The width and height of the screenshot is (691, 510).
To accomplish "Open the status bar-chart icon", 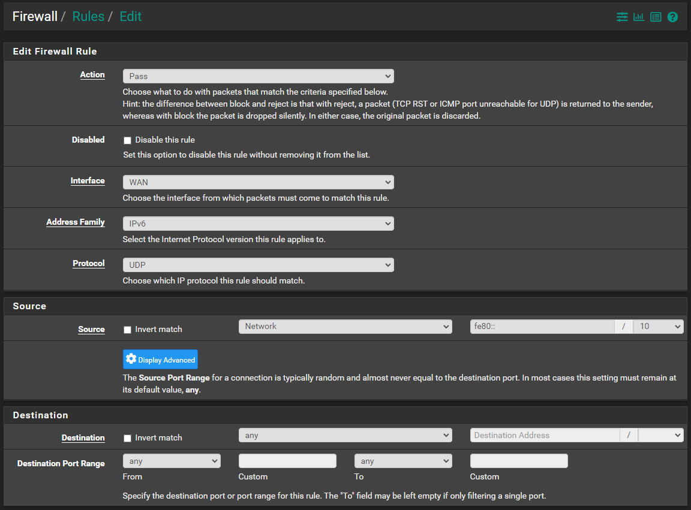I will coord(639,17).
